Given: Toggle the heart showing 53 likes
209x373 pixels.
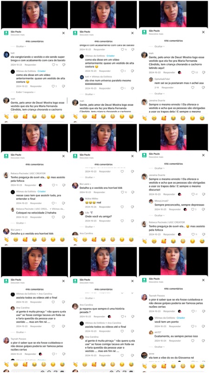Looking at the screenshot, I should [x=193, y=72].
